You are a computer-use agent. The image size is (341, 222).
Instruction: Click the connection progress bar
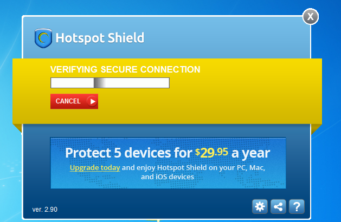[x=136, y=83]
